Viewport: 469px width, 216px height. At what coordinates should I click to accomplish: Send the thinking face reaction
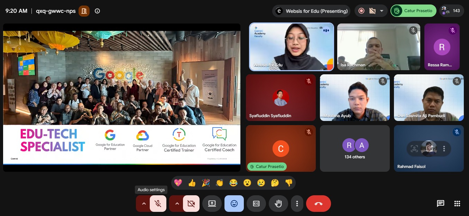click(275, 183)
